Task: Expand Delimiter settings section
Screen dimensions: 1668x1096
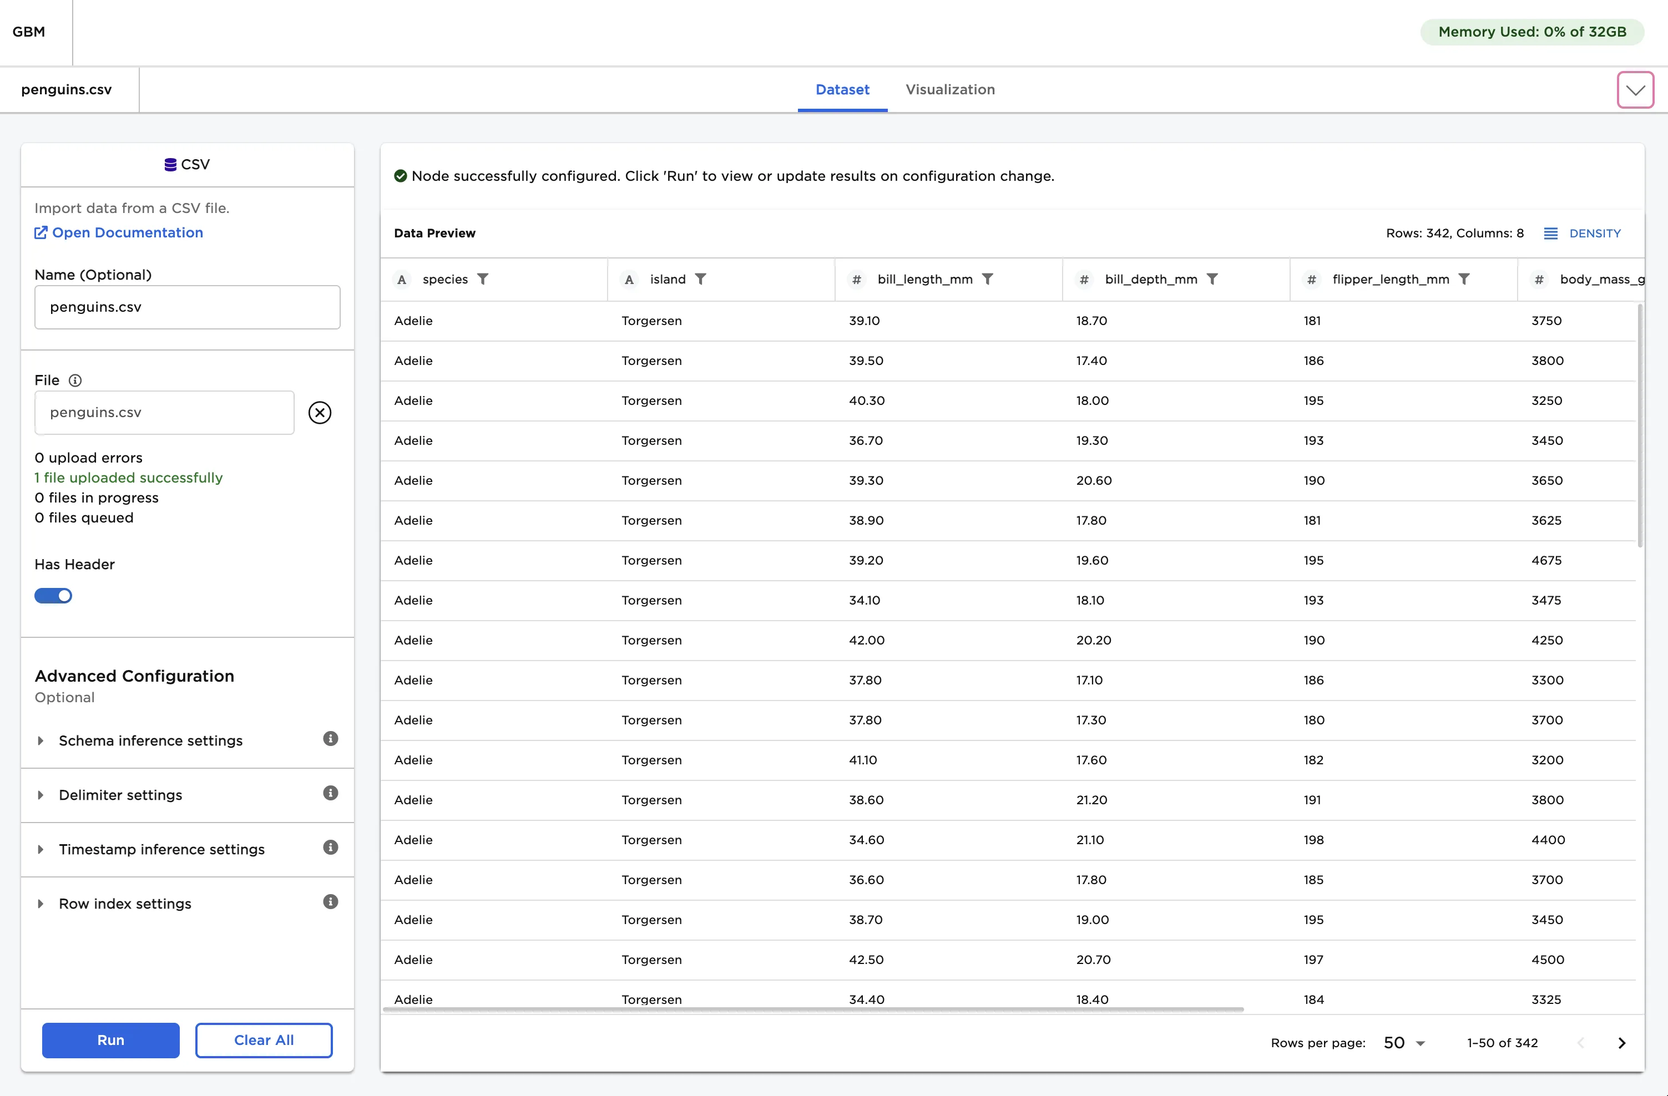Action: point(120,795)
